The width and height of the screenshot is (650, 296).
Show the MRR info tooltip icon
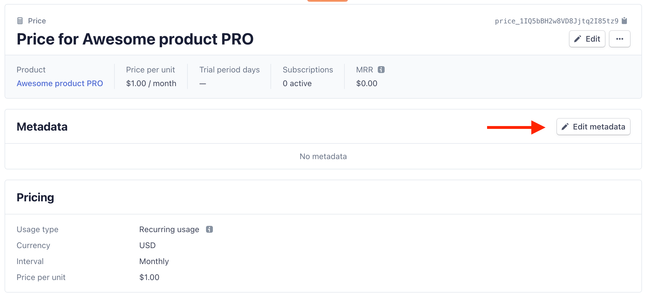click(x=381, y=70)
